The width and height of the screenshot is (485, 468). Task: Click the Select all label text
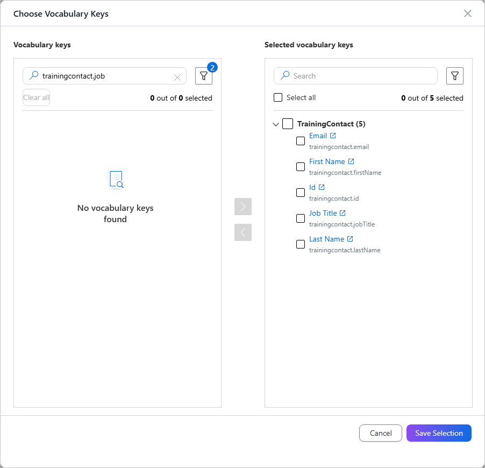[301, 97]
